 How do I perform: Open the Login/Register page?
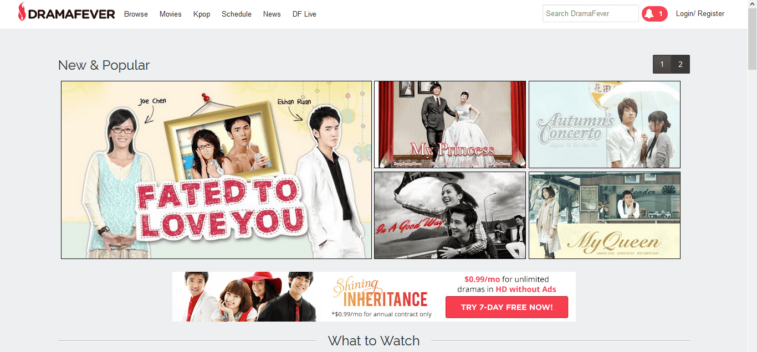pyautogui.click(x=699, y=13)
